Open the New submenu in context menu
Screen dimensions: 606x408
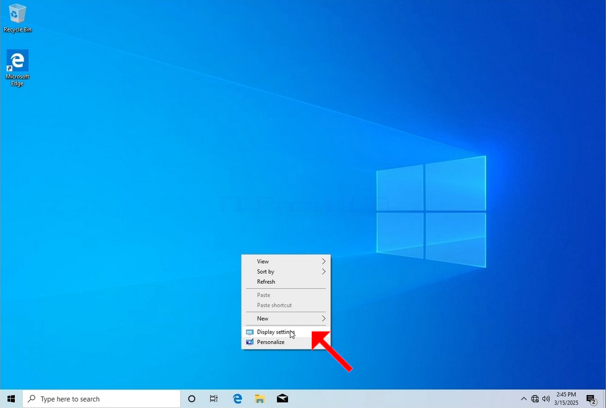(x=286, y=319)
